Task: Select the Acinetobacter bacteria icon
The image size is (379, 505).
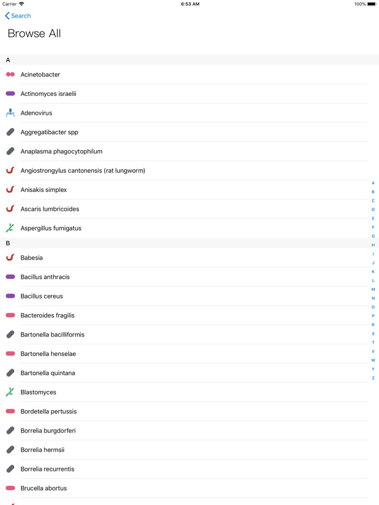Action: (10, 74)
